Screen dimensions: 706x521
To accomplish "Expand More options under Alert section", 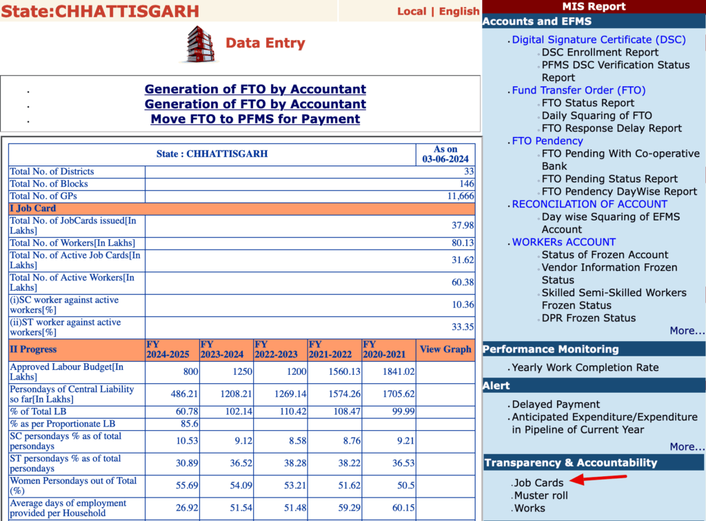I will coord(687,447).
